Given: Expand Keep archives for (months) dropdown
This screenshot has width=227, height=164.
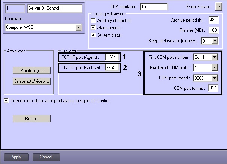Looking at the screenshot, I should pyautogui.click(x=215, y=41).
